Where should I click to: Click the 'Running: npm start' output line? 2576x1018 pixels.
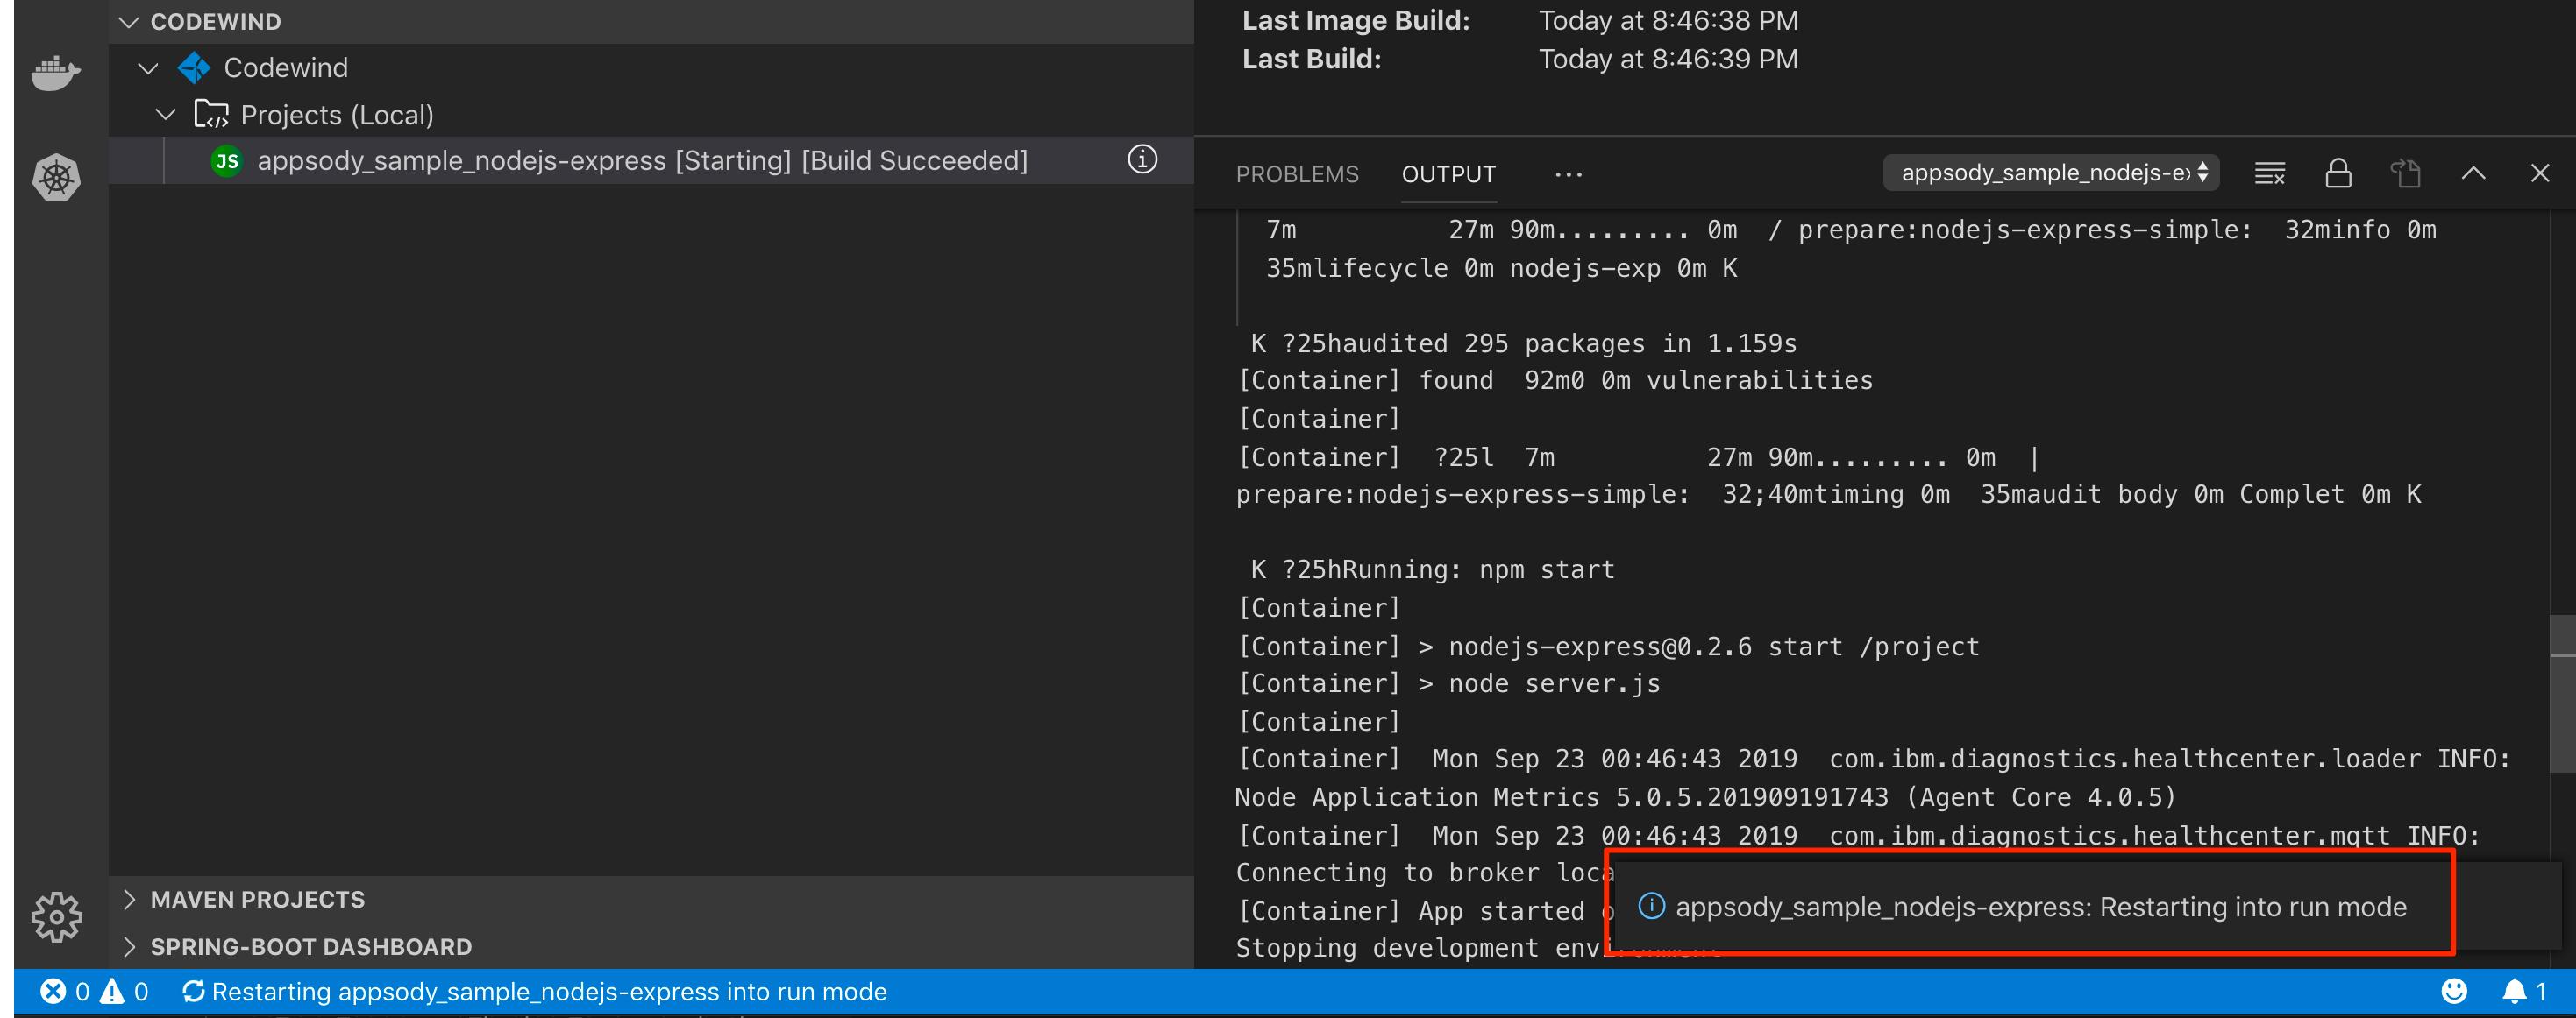(1432, 569)
